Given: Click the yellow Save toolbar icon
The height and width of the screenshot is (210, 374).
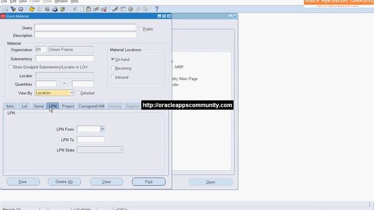Looking at the screenshot, I should tap(32, 9).
